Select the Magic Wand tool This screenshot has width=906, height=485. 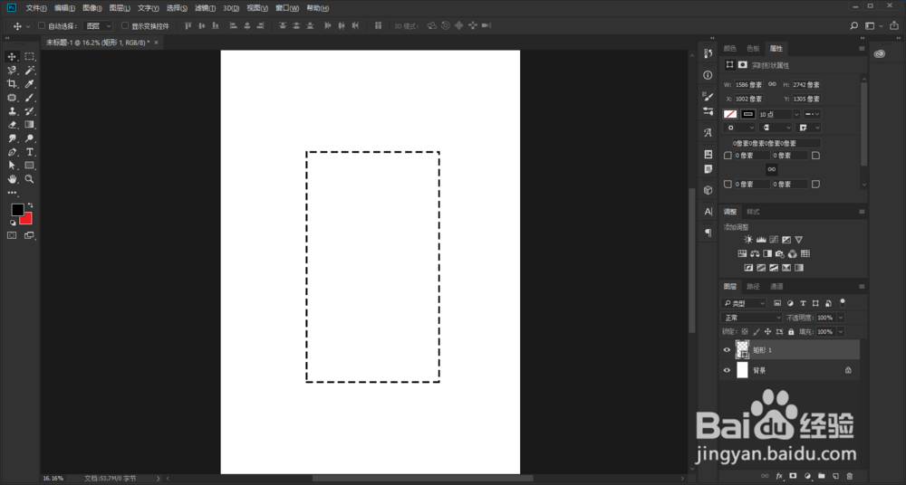pyautogui.click(x=30, y=71)
